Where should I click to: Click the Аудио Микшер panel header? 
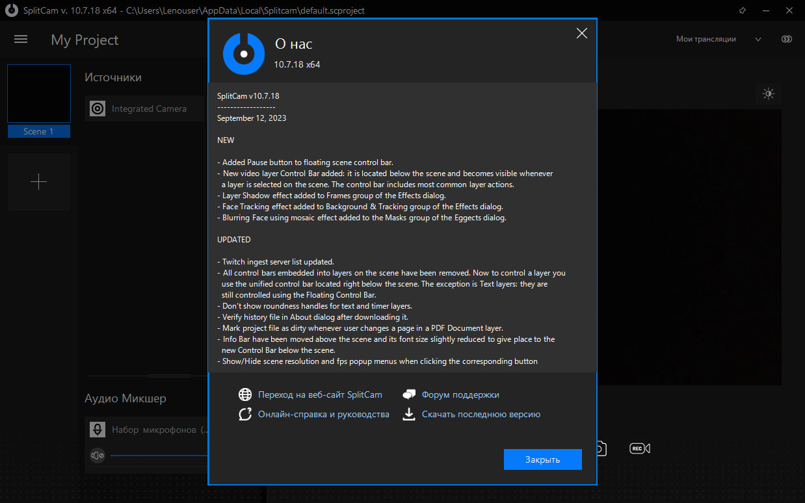pos(125,398)
